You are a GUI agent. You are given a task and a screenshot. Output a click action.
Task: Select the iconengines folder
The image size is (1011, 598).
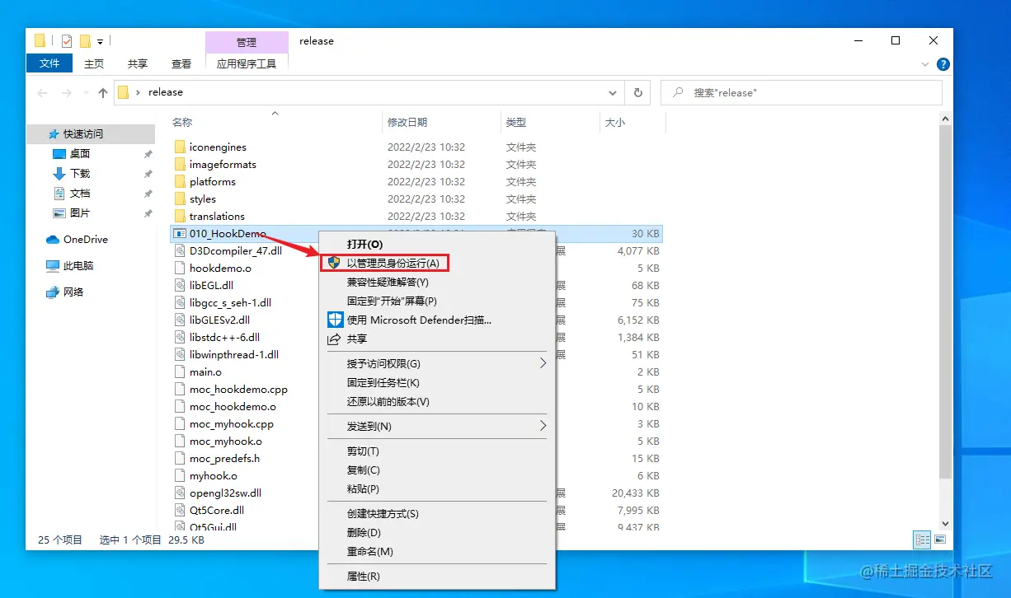(218, 147)
